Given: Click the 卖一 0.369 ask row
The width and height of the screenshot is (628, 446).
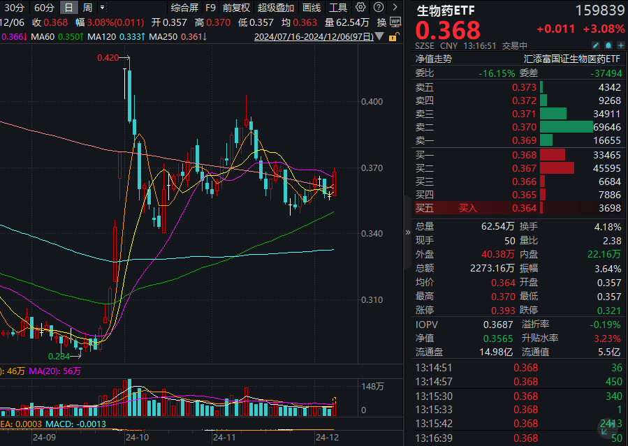Looking at the screenshot, I should click(518, 140).
